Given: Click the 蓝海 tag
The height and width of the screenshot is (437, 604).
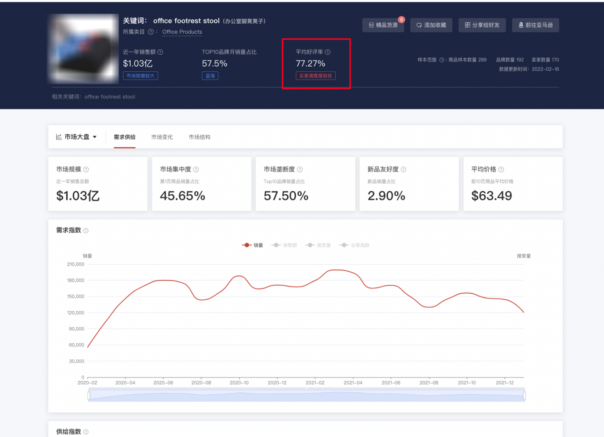Looking at the screenshot, I should pos(210,76).
